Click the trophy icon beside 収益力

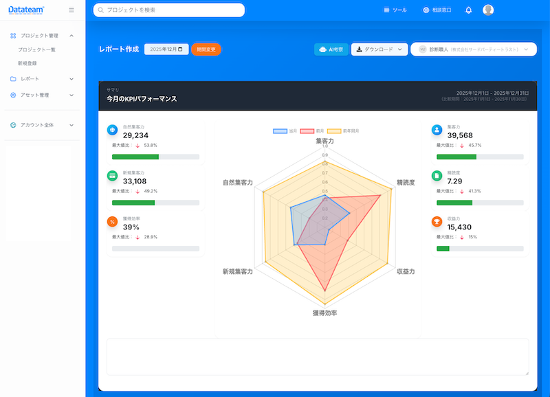point(437,222)
